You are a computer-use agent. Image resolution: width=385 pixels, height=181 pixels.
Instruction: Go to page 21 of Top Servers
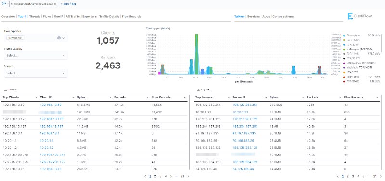pos(375,176)
